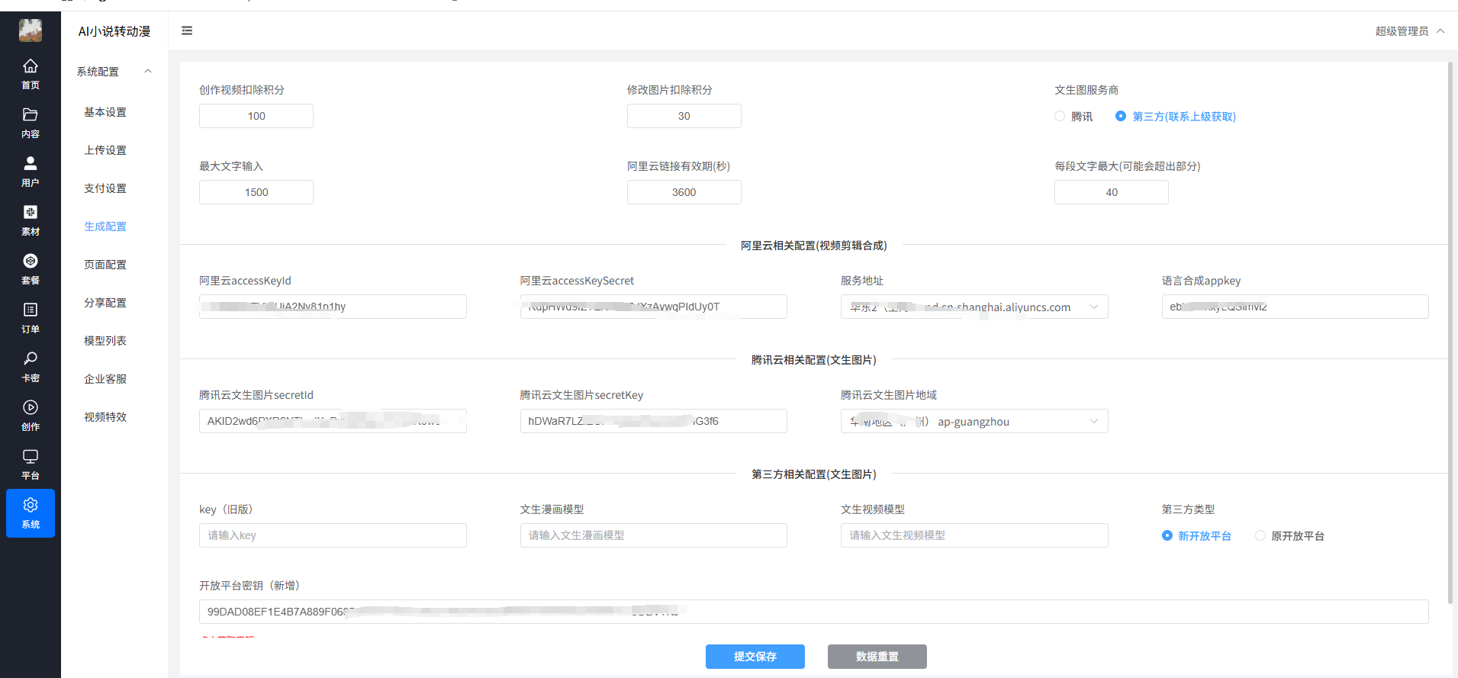Open 模型列表 menu item
The height and width of the screenshot is (678, 1458).
[x=105, y=341]
